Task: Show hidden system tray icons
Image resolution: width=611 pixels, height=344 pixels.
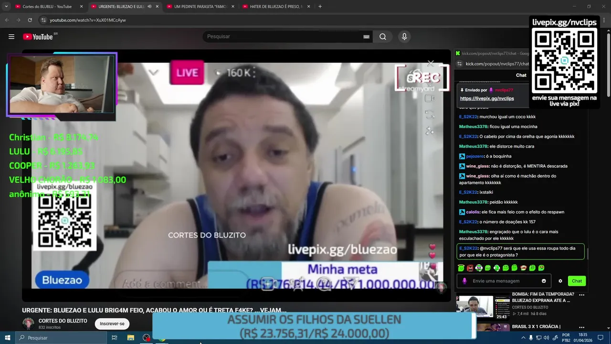Action: click(523, 338)
